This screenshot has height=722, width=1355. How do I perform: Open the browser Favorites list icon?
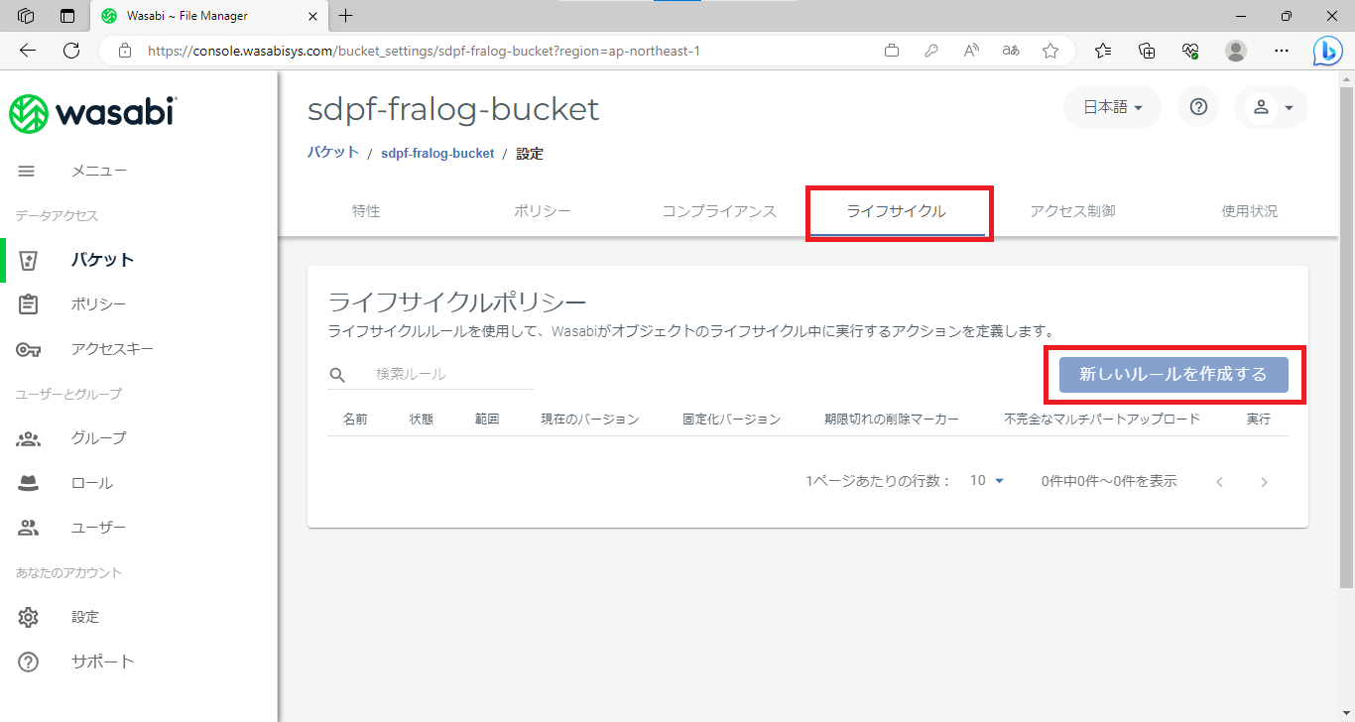pos(1103,51)
